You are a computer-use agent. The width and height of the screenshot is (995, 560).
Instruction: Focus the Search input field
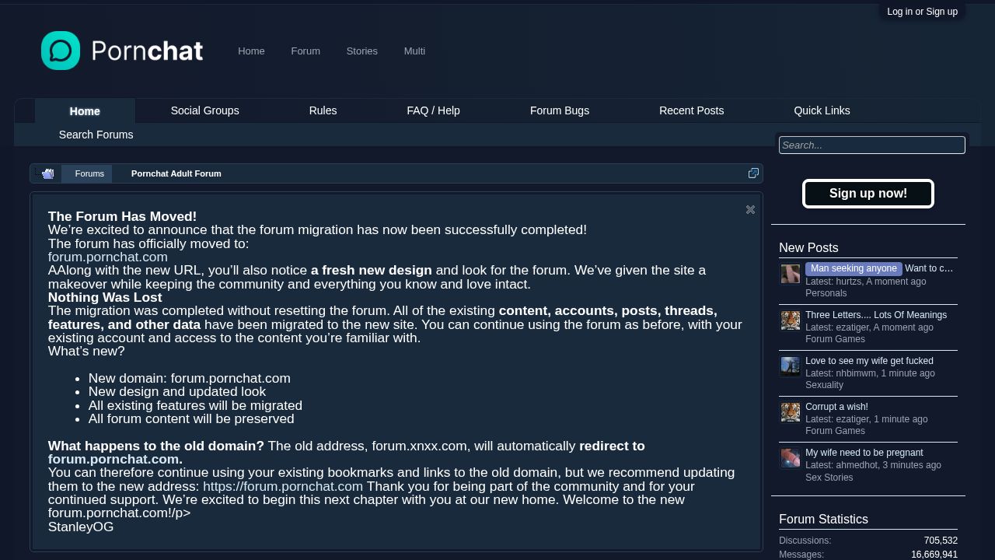pyautogui.click(x=872, y=145)
